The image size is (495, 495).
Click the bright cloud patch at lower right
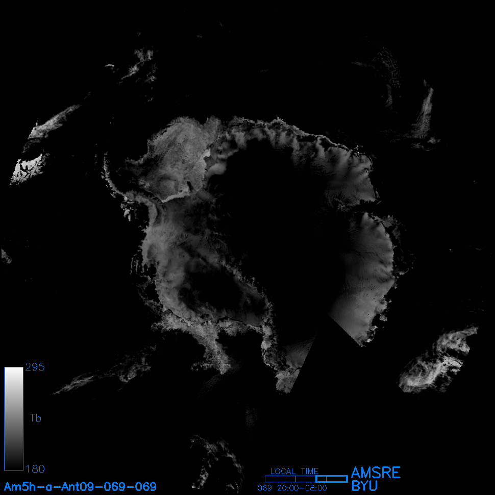434,362
